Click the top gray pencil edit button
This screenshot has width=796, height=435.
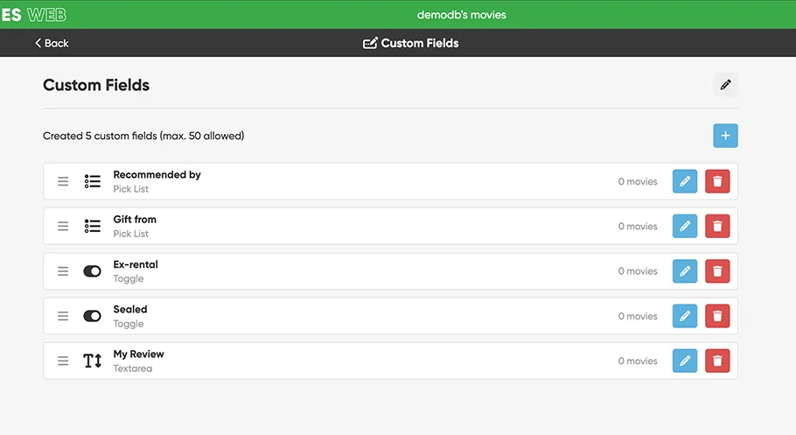(725, 85)
